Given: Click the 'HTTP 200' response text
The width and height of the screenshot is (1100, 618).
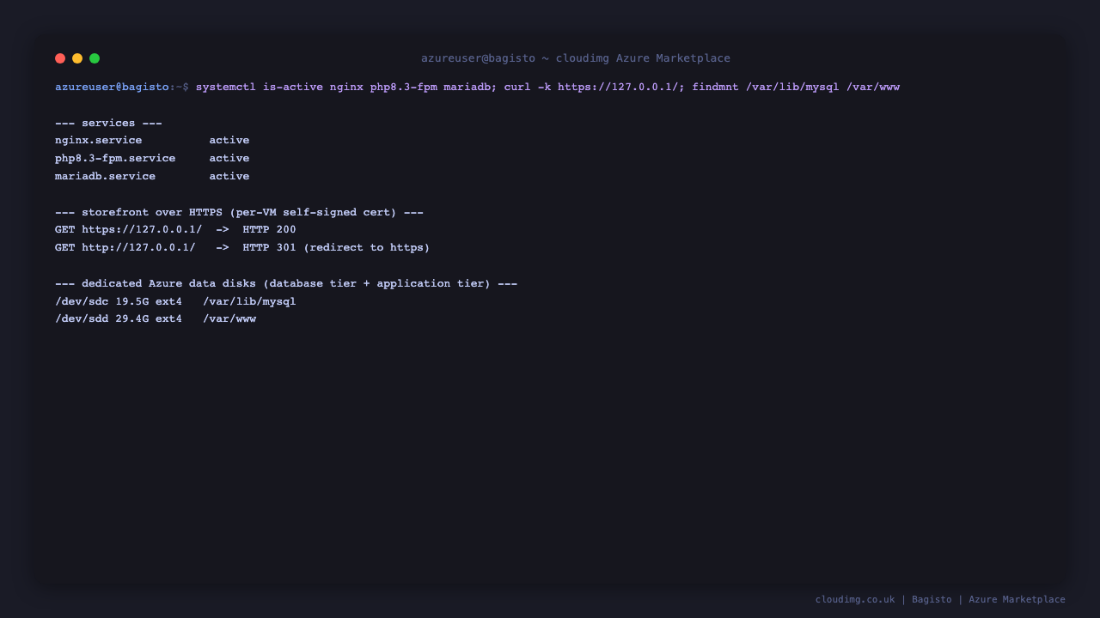Looking at the screenshot, I should point(269,229).
